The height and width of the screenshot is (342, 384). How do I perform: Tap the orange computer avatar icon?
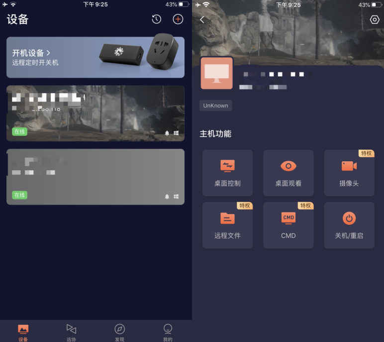(x=216, y=73)
